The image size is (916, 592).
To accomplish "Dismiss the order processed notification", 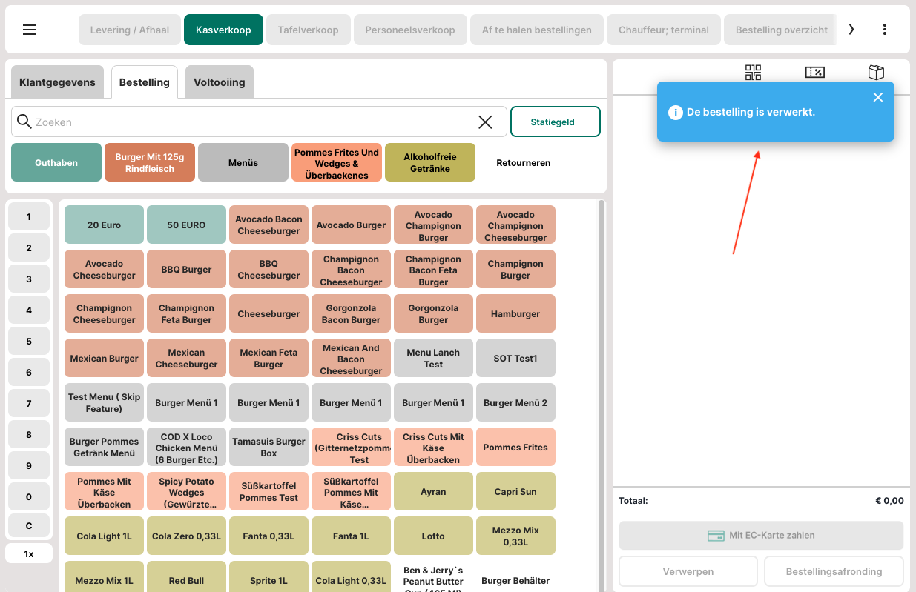I will tap(878, 97).
